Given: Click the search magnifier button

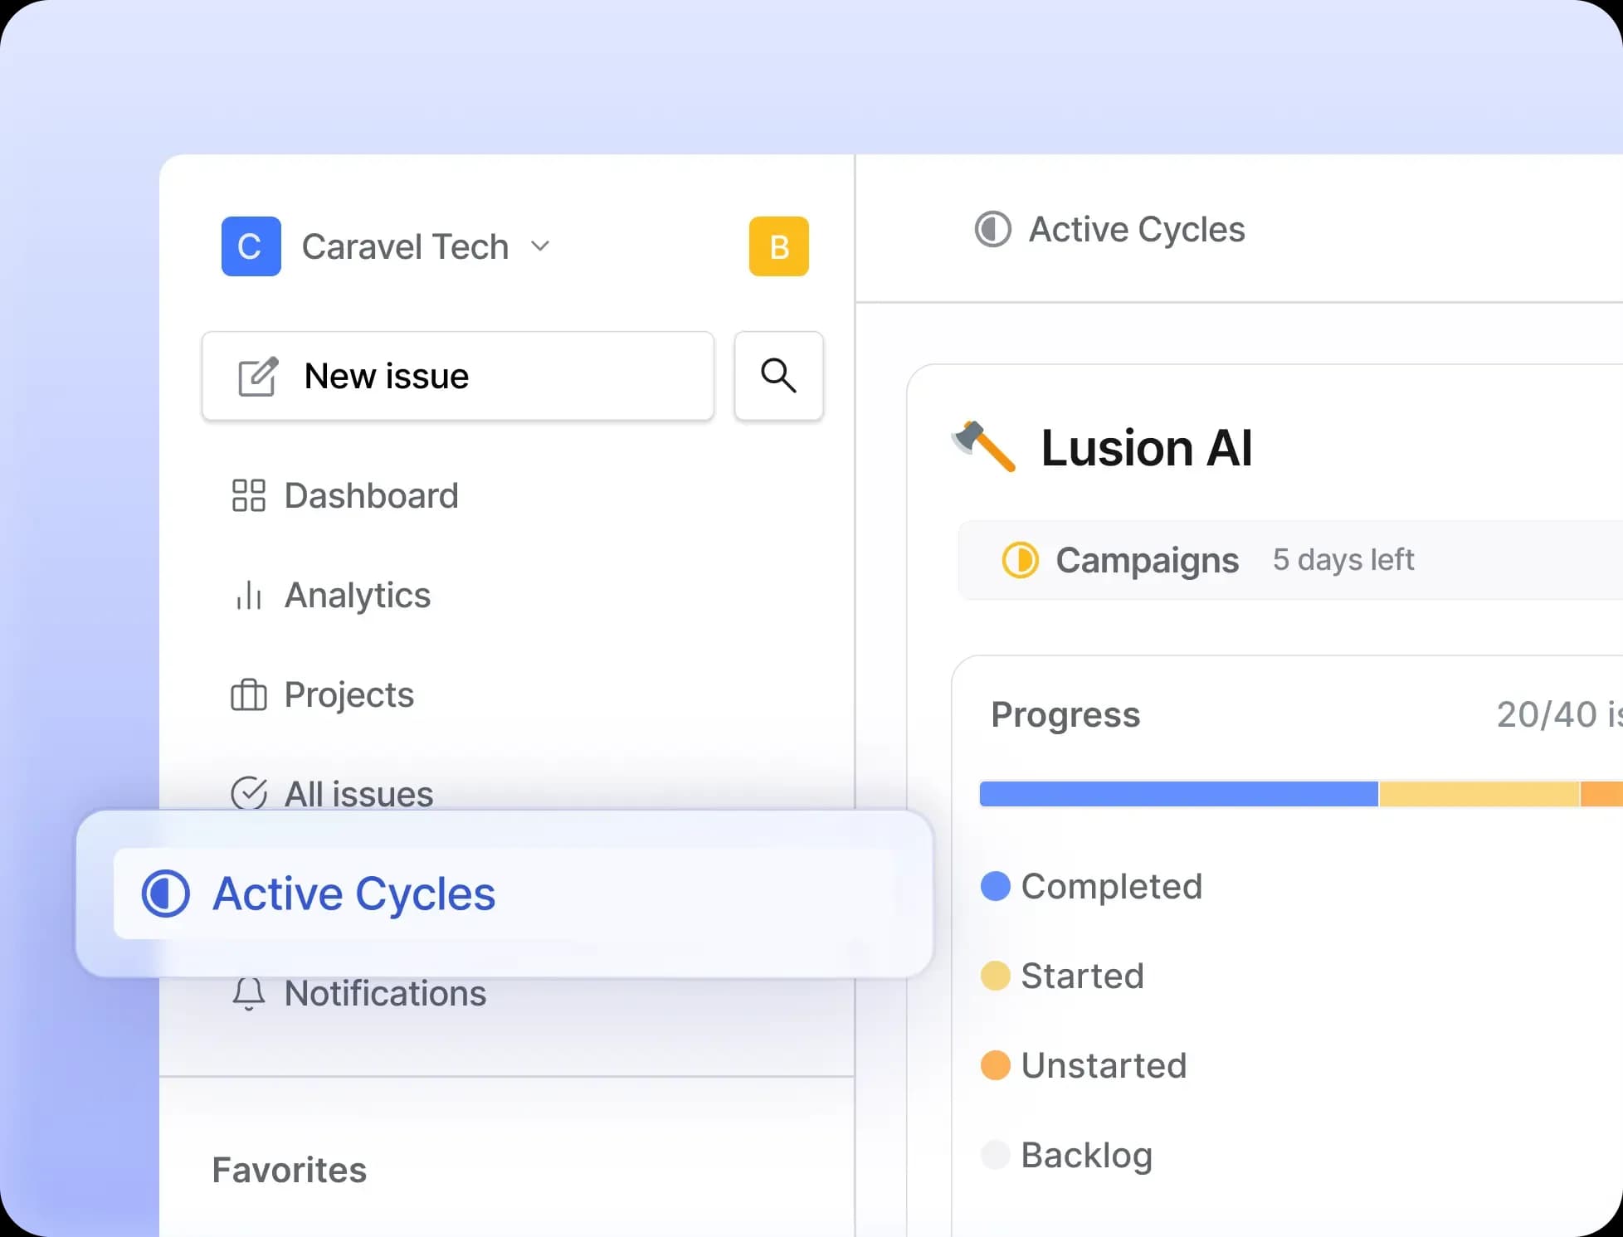Looking at the screenshot, I should click(x=778, y=376).
